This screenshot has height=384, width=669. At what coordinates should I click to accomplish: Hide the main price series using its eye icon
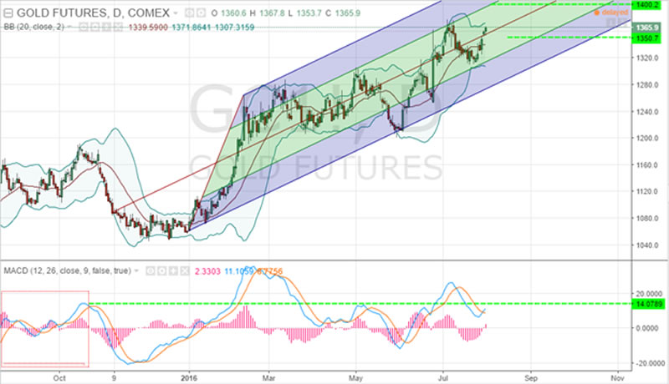click(x=190, y=13)
